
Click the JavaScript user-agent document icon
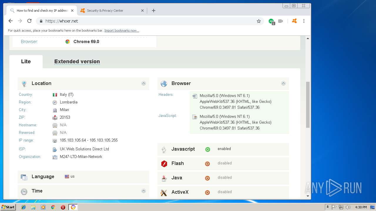click(x=195, y=117)
